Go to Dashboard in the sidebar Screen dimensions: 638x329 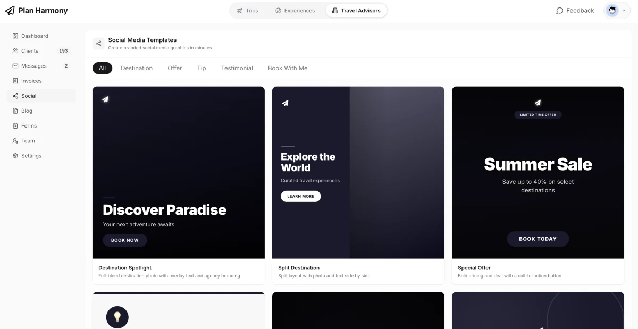tap(41, 36)
